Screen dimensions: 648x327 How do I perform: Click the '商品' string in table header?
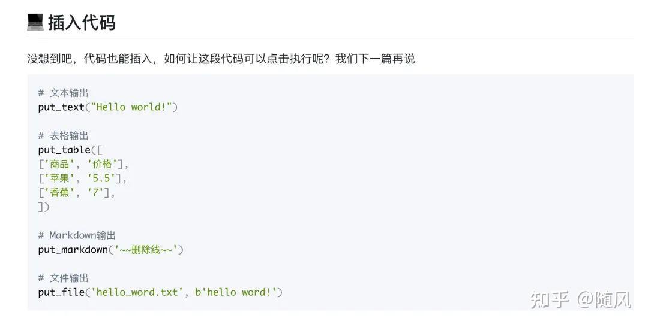pos(59,164)
